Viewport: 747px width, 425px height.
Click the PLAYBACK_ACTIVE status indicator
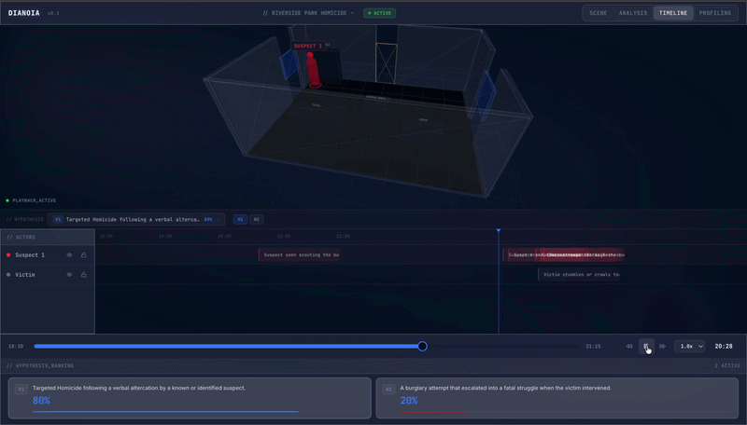(x=31, y=200)
